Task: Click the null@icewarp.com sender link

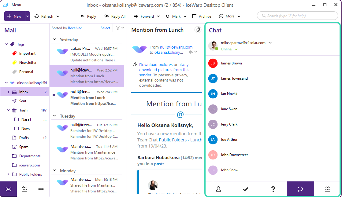Action: coord(176,47)
